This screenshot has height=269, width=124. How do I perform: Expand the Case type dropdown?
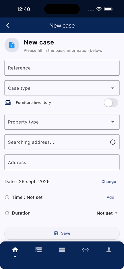62,88
